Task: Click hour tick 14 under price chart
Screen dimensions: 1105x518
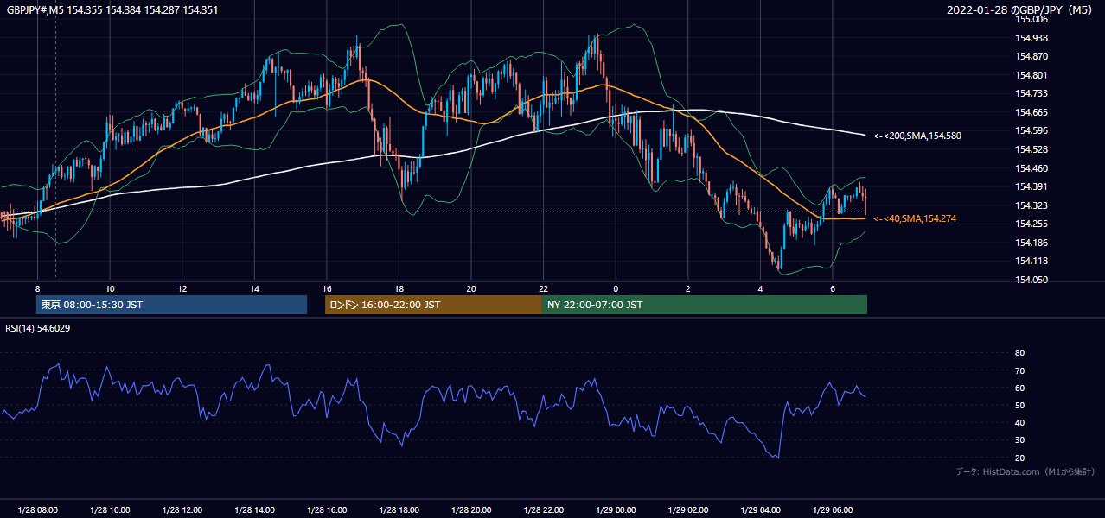Action: [254, 288]
